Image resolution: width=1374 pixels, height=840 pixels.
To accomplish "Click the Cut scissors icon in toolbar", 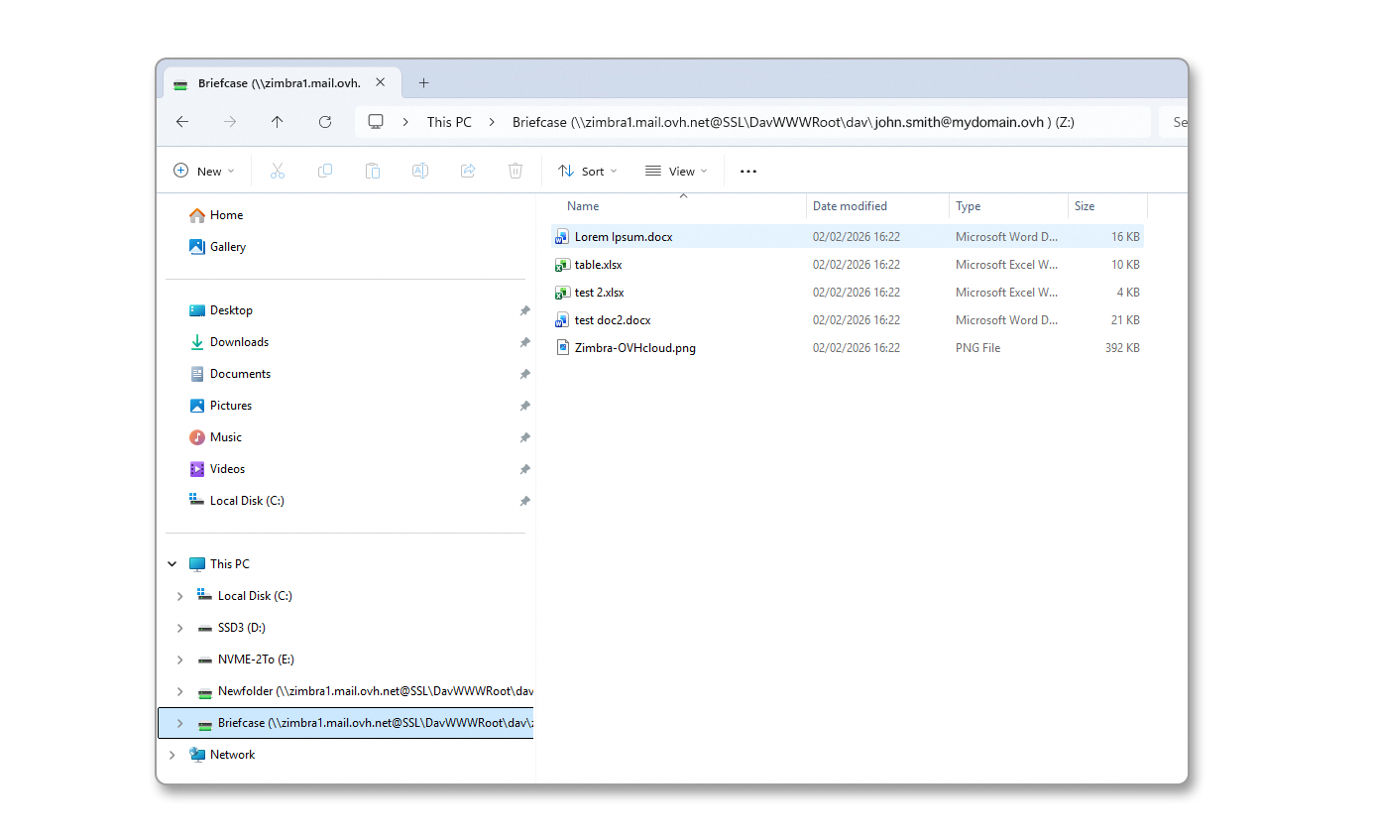I will tap(278, 171).
